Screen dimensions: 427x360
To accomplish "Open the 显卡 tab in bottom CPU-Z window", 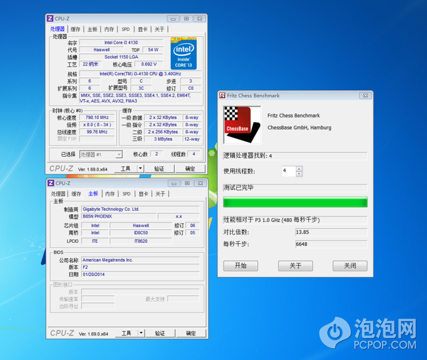I will click(143, 194).
